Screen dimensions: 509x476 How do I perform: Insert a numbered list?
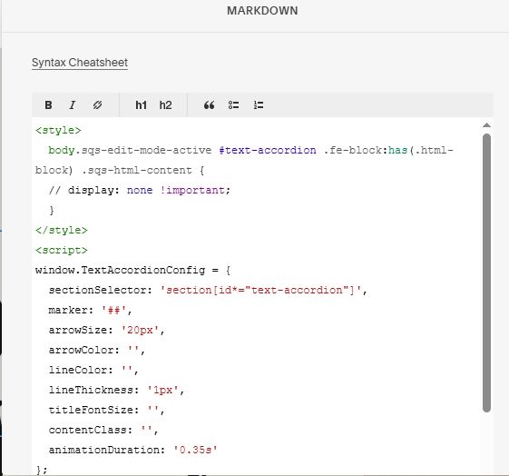[259, 105]
